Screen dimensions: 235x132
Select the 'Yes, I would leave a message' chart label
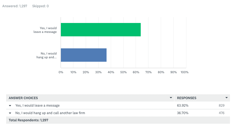[x=45, y=30]
